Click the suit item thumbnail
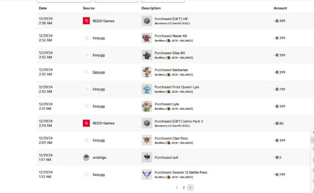The image size is (314, 193). pyautogui.click(x=147, y=157)
